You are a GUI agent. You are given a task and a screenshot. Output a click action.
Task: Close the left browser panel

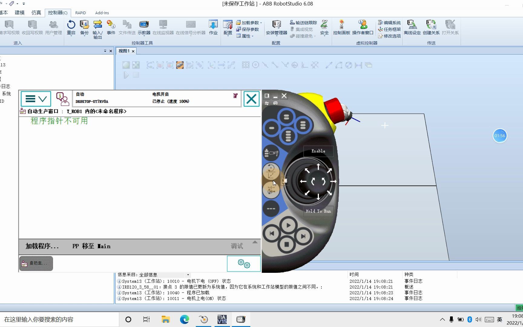(111, 51)
